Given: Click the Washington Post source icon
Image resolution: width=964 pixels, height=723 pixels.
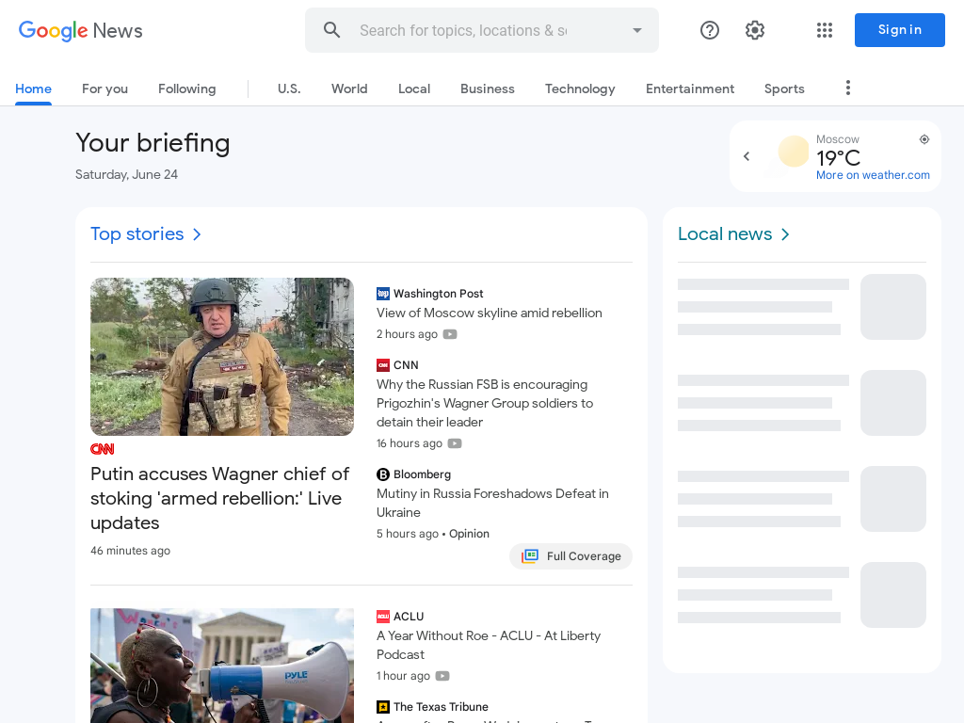Looking at the screenshot, I should click(x=383, y=294).
